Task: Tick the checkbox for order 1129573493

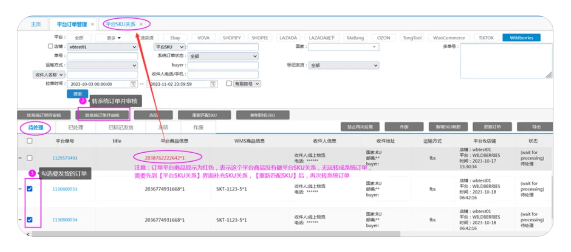Action: click(x=30, y=158)
